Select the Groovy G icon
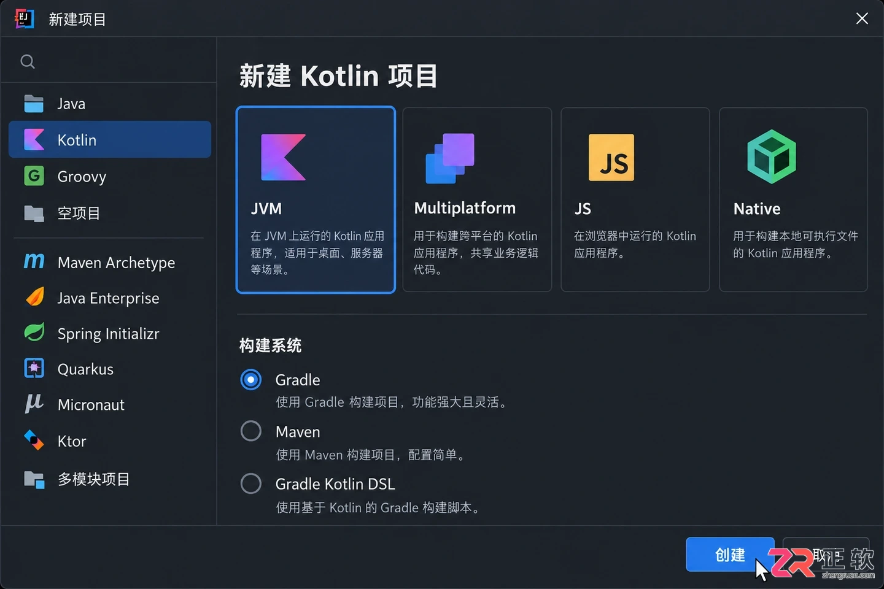This screenshot has height=589, width=884. (x=34, y=176)
